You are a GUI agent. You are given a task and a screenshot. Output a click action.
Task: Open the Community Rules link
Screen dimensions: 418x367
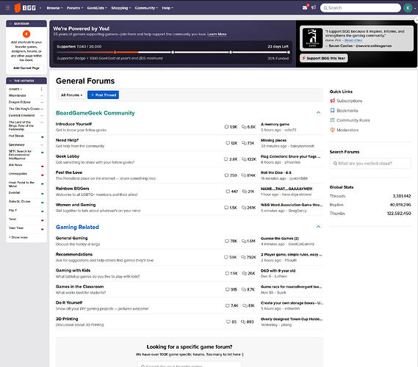353,120
